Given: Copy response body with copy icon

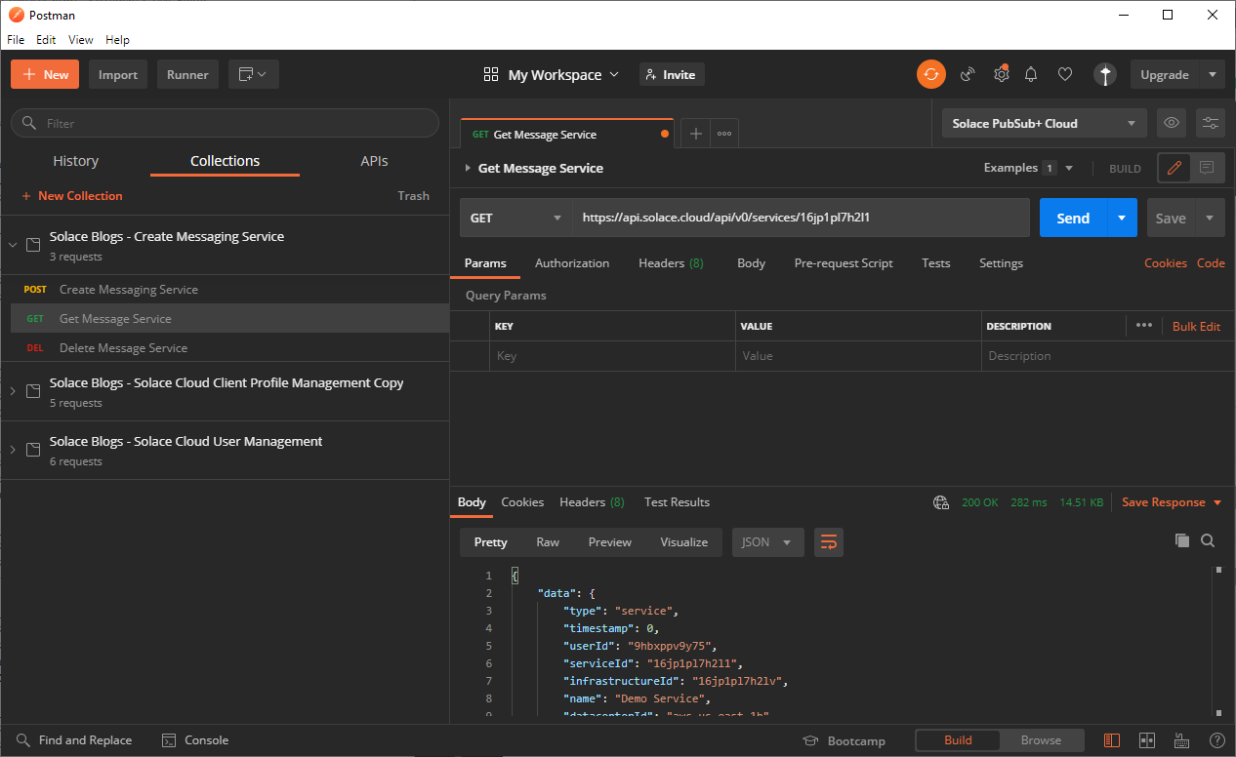Looking at the screenshot, I should pos(1181,540).
